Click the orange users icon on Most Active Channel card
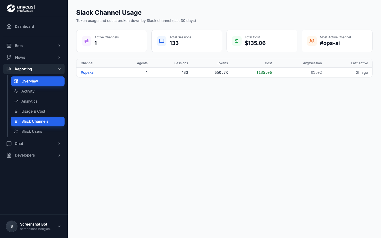This screenshot has width=381, height=238. 312,41
